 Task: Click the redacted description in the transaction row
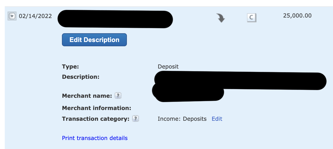point(115,19)
